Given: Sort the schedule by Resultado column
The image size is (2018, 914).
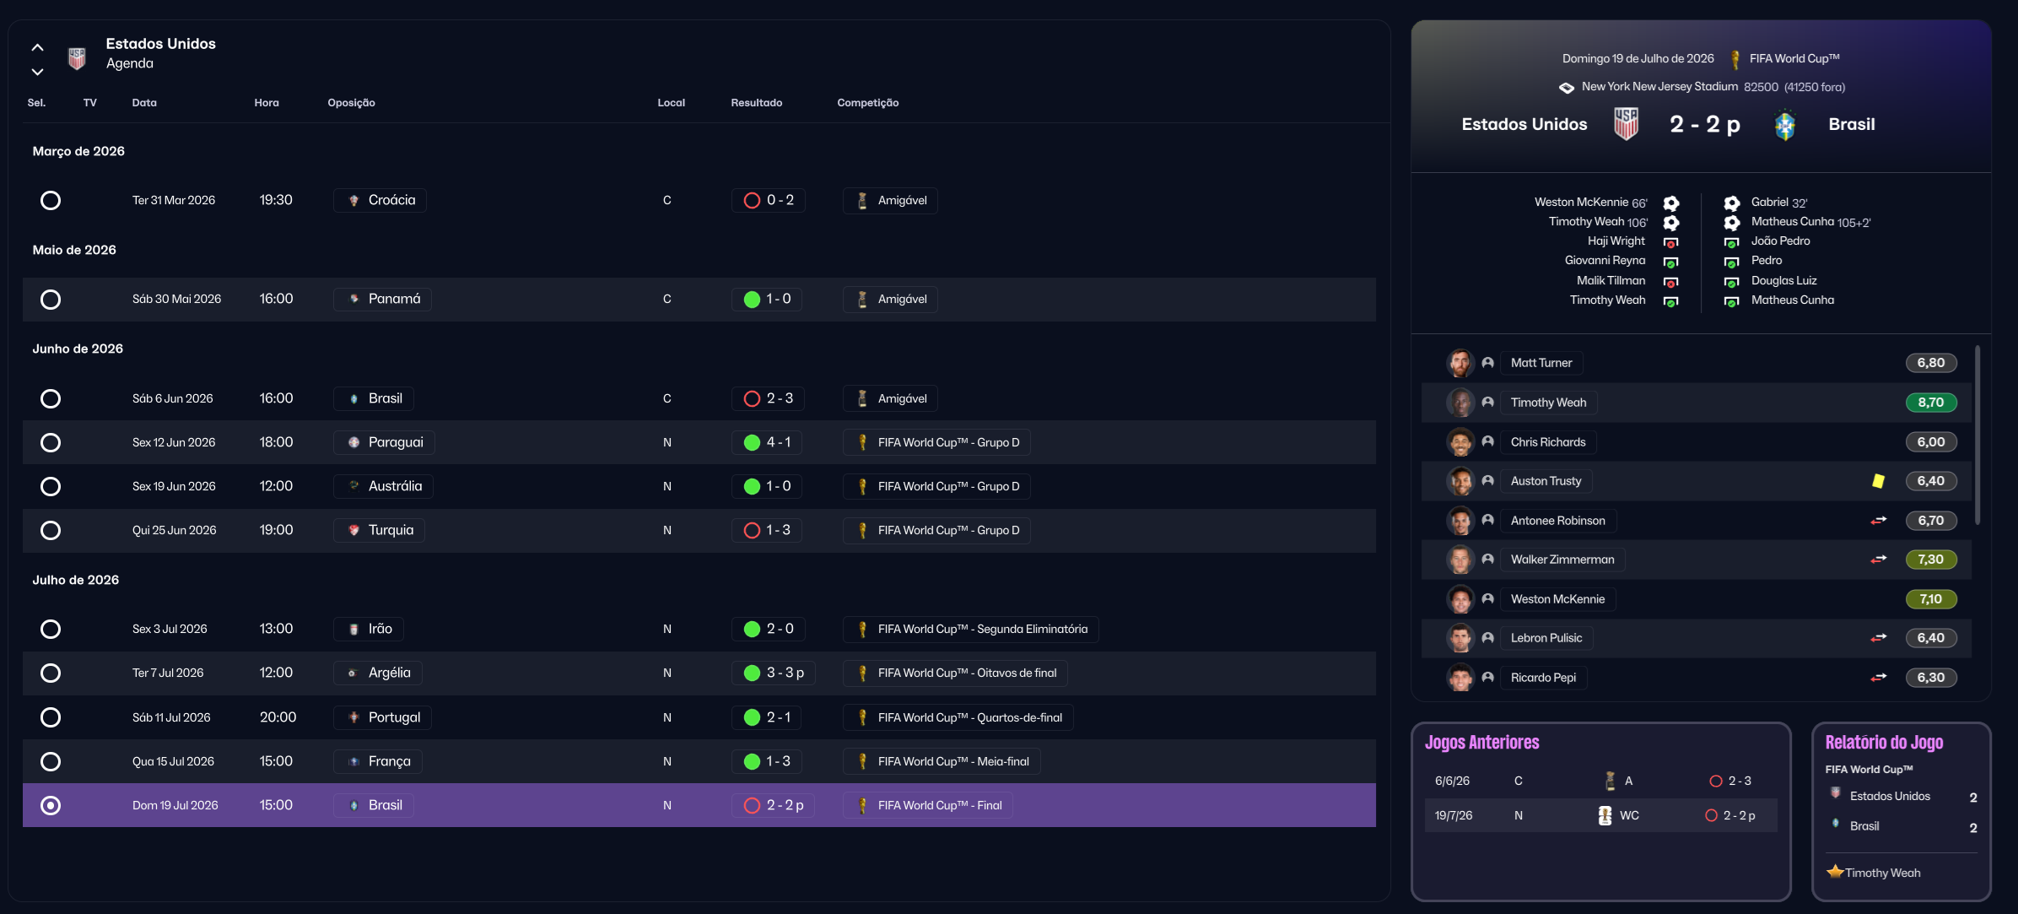Looking at the screenshot, I should tap(757, 103).
